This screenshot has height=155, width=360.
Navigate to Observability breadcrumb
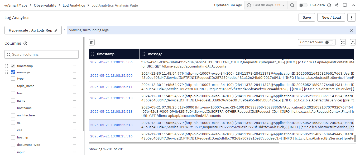click(x=45, y=5)
